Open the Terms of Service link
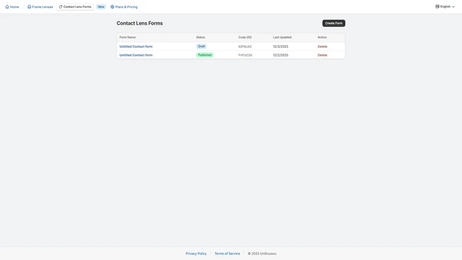The image size is (462, 260). [227, 254]
